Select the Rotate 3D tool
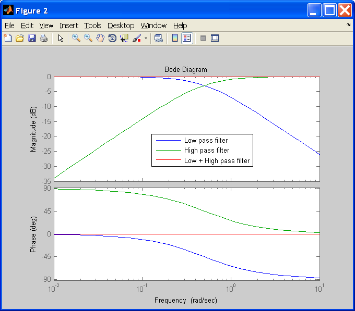This screenshot has width=355, height=311. [x=112, y=38]
